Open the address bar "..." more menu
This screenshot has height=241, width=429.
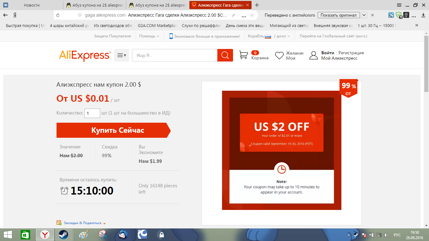point(244,16)
